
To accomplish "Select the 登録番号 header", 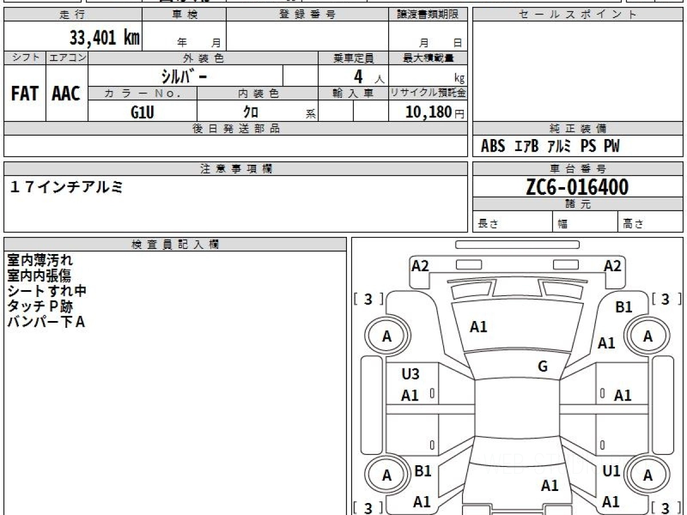I will tap(307, 15).
